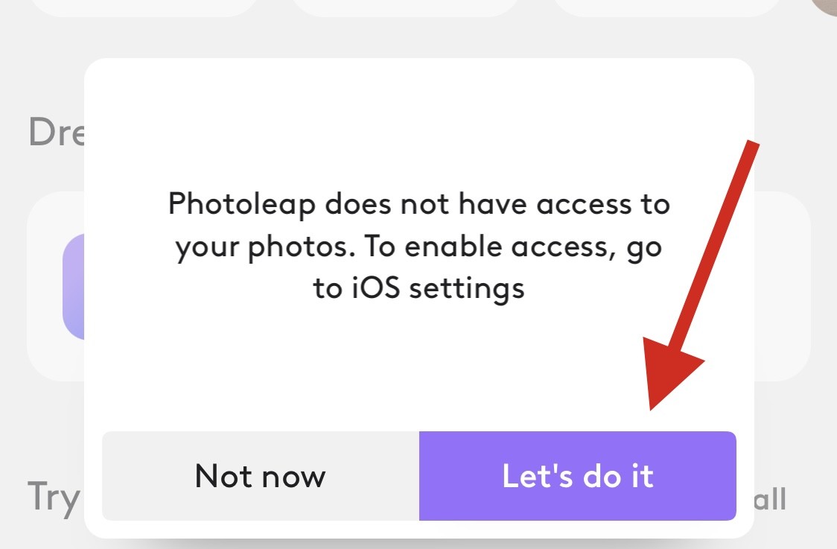Select the top-right card above the dialog
The height and width of the screenshot is (549, 837).
666,7
